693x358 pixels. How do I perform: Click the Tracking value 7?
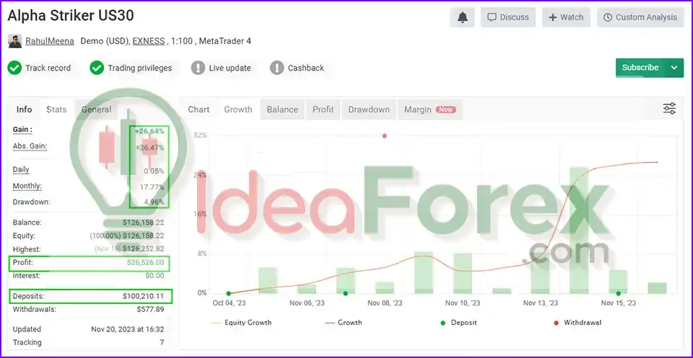pyautogui.click(x=162, y=343)
